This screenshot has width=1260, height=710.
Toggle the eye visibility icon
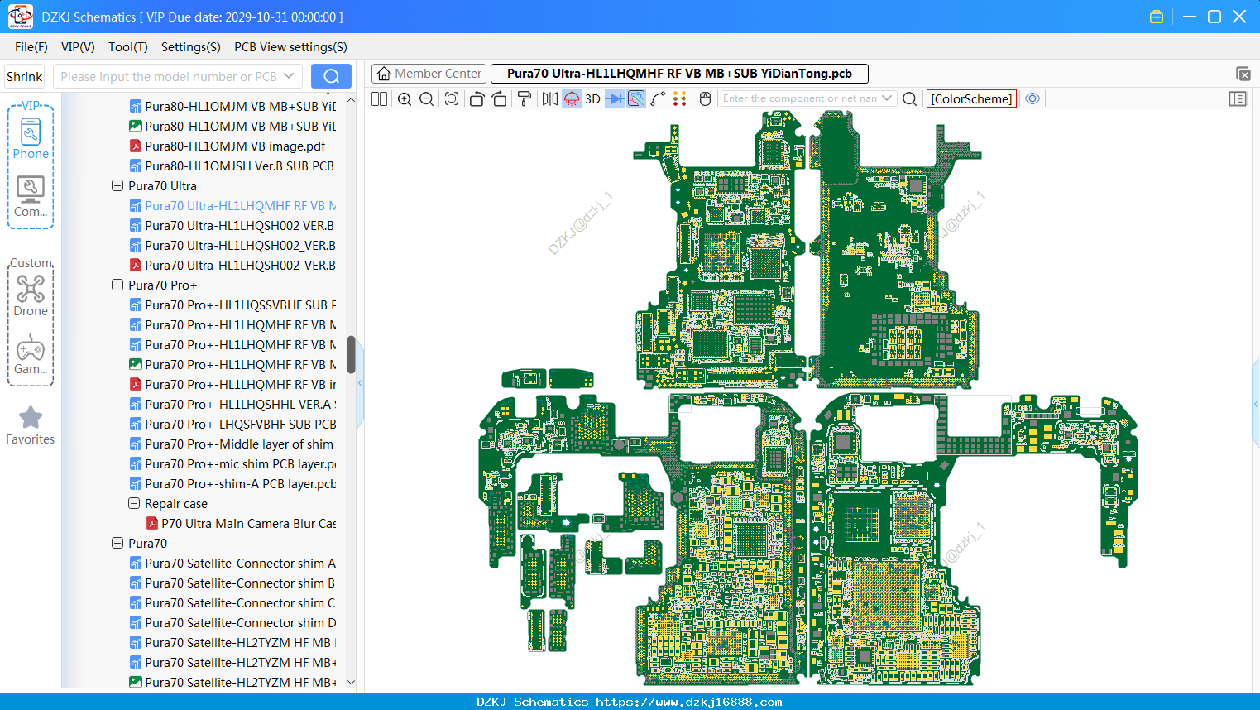click(1032, 98)
